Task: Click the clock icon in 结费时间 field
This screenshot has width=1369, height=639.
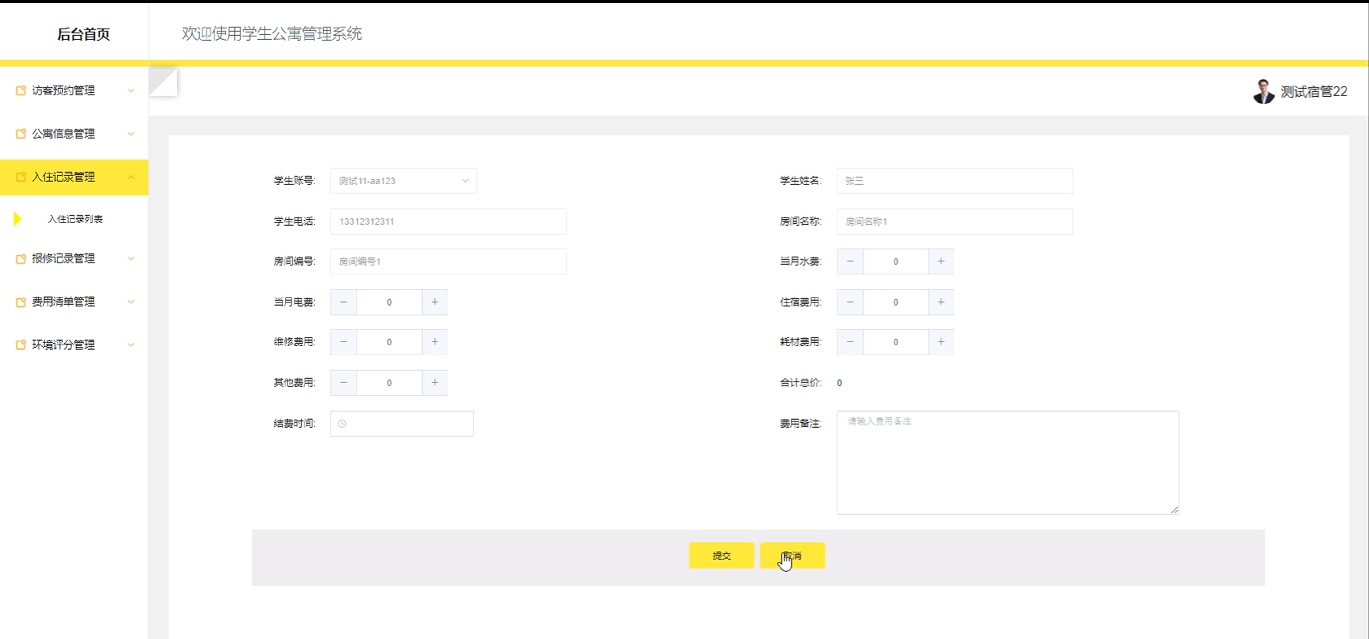Action: click(342, 424)
